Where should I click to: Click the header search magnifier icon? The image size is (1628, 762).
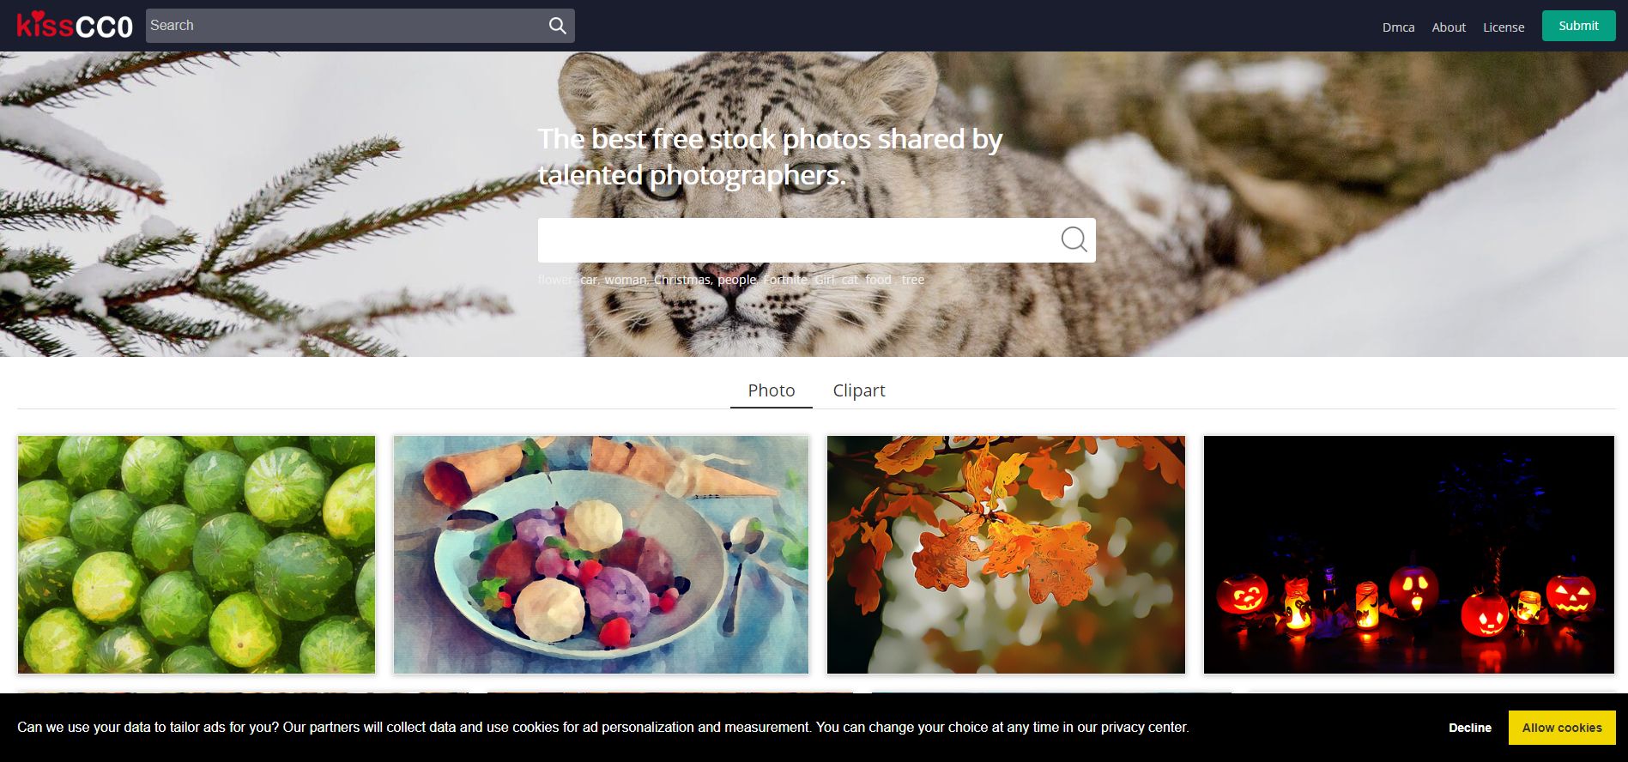coord(558,26)
